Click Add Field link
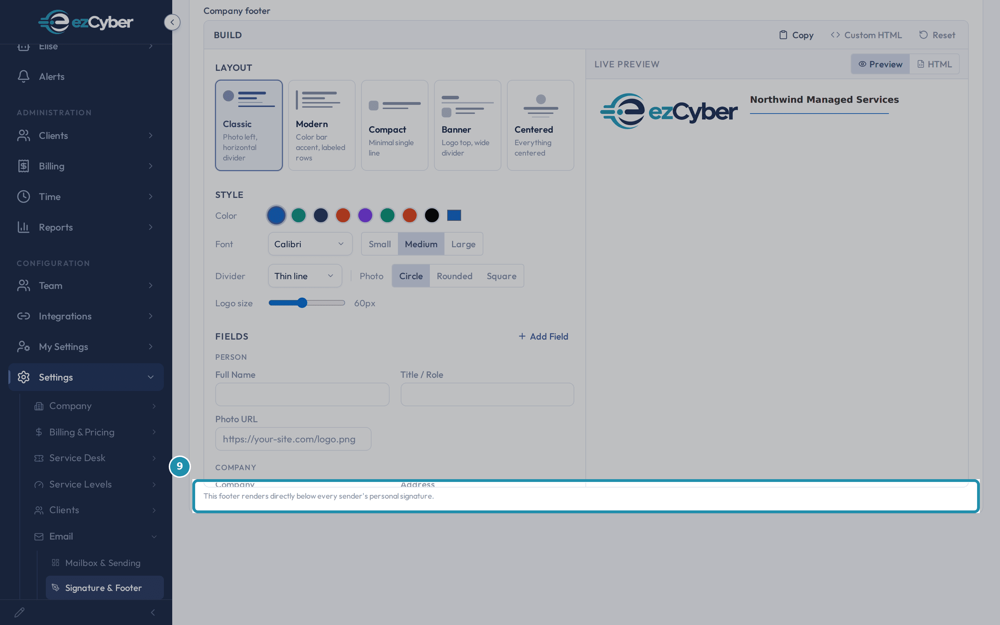 tap(543, 336)
